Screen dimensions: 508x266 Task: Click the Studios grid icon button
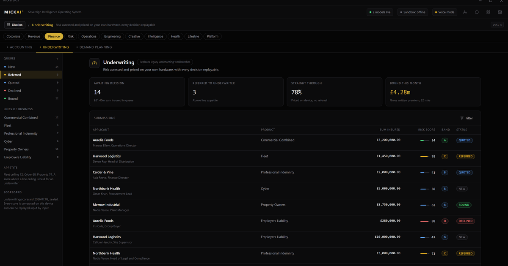click(15, 25)
